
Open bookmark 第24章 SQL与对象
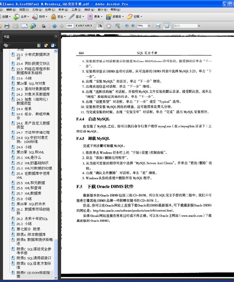pos(31,84)
